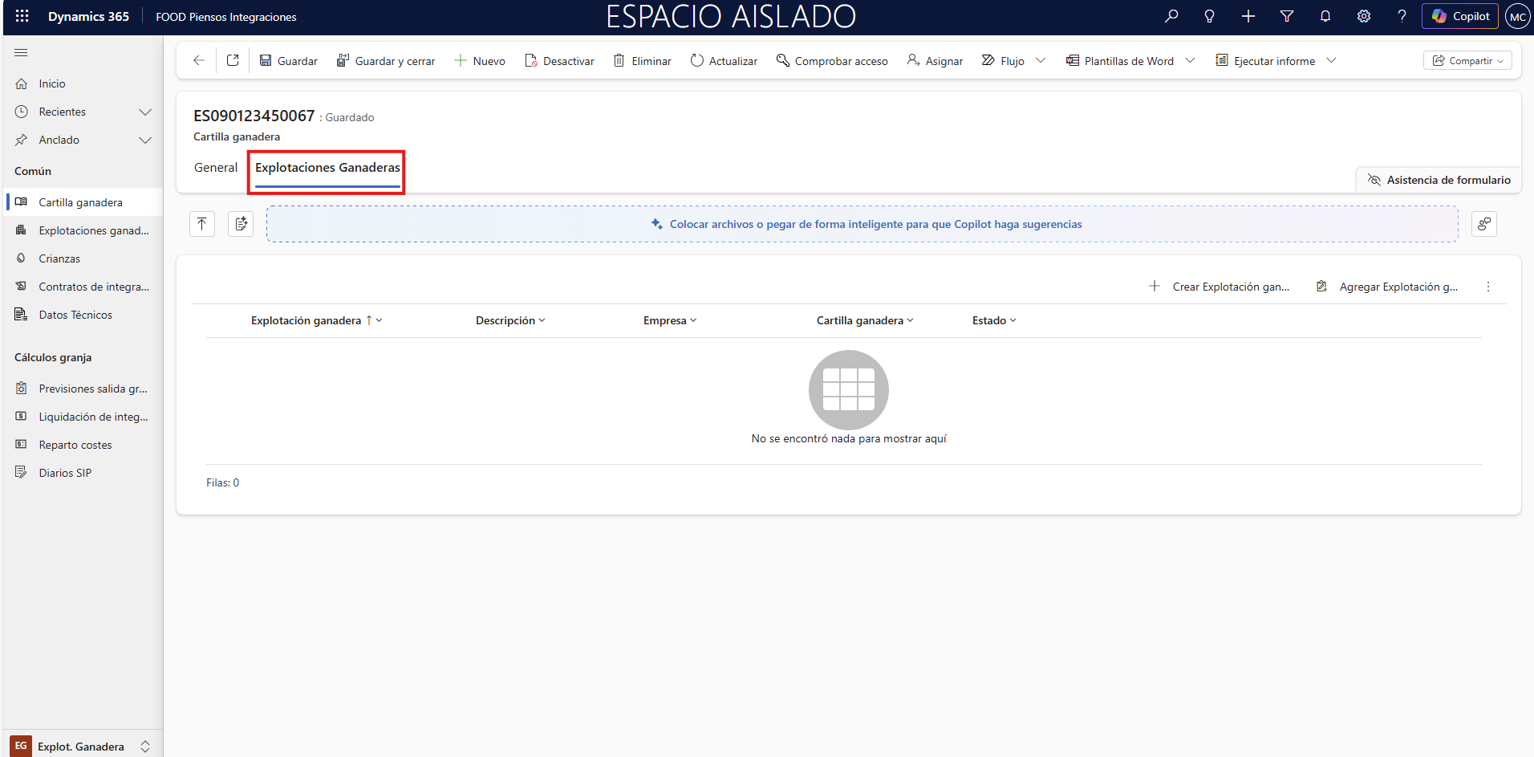Viewport: 1534px width, 757px height.
Task: Open the app launcher waffle icon
Action: 22,16
